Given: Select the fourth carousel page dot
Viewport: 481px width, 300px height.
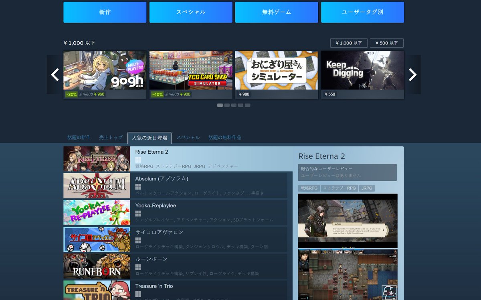Looking at the screenshot, I should [240, 105].
